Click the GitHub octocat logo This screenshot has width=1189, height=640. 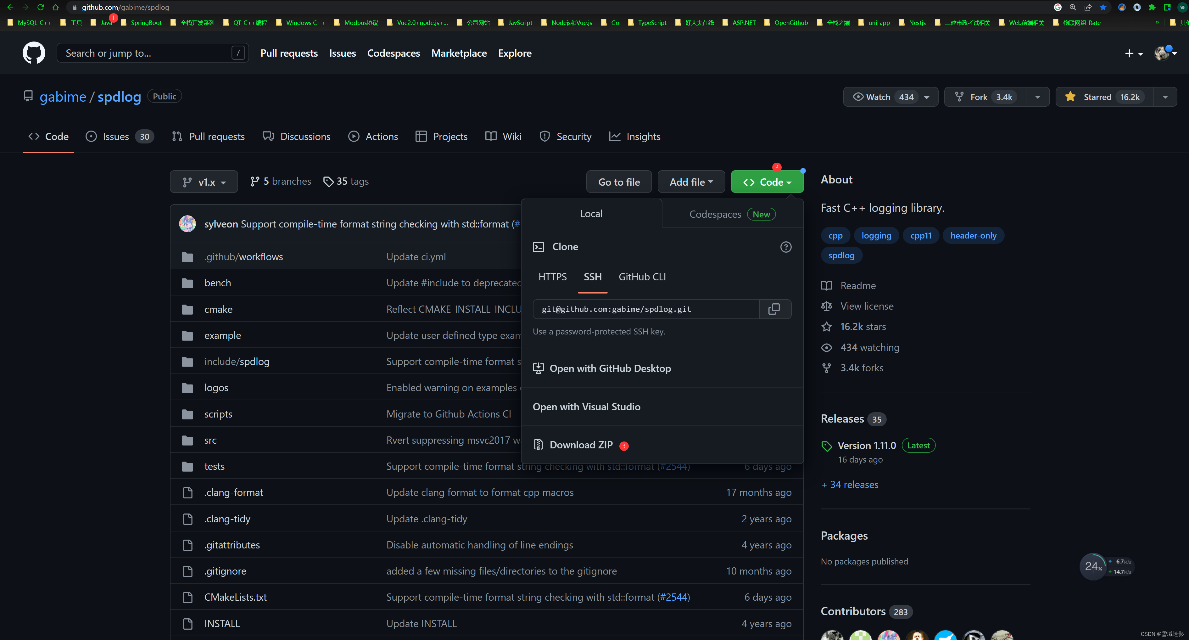pyautogui.click(x=34, y=53)
